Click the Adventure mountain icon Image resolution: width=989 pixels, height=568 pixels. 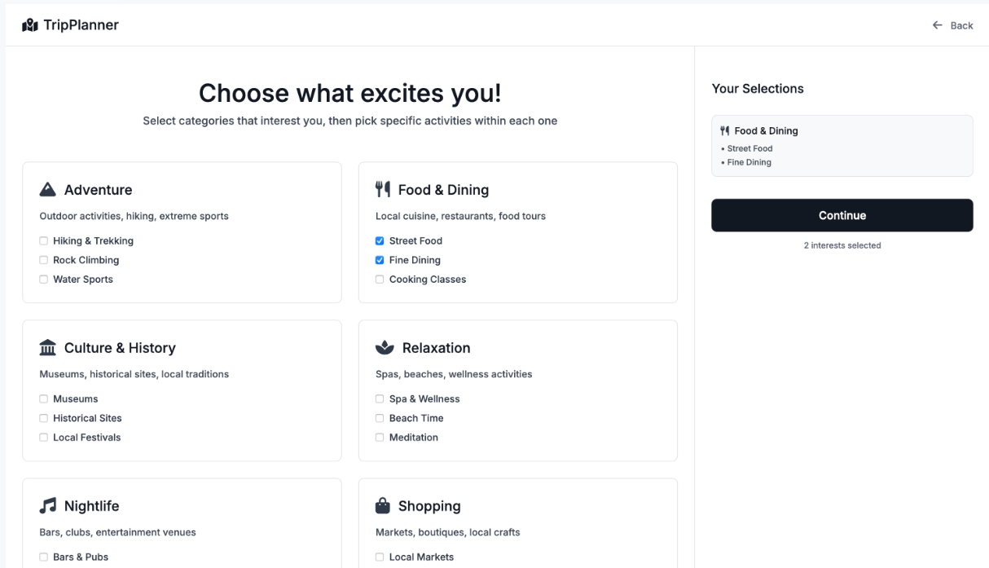click(48, 189)
